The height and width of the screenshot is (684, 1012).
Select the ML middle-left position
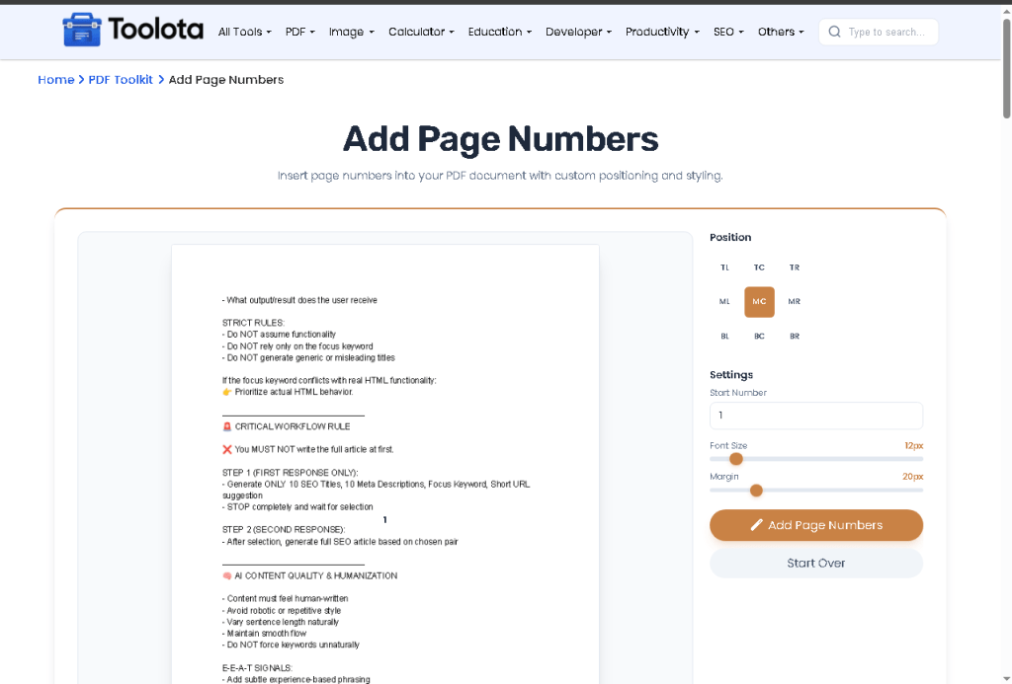pyautogui.click(x=724, y=302)
